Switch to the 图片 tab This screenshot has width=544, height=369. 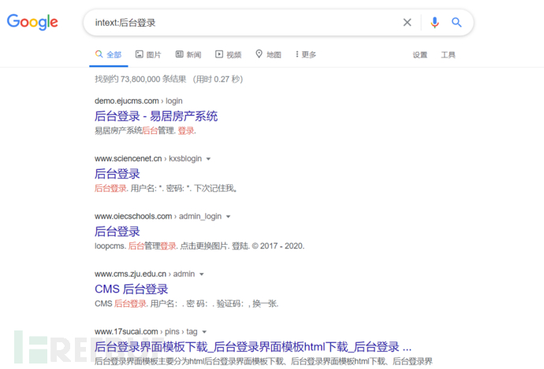pyautogui.click(x=148, y=55)
